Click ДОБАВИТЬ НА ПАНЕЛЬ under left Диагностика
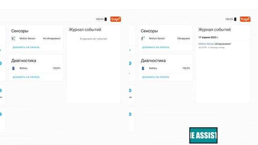Image resolution: width=258 pixels, height=145 pixels. [x=26, y=77]
